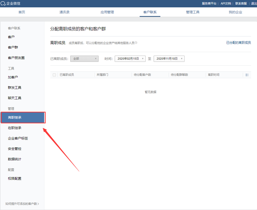The height and width of the screenshot is (210, 257).
Task: Open the column settings icon in table header
Action: [247, 75]
